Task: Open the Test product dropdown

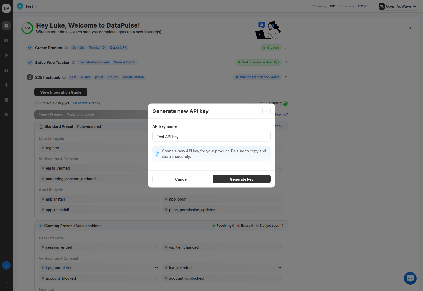Action: pos(27,6)
